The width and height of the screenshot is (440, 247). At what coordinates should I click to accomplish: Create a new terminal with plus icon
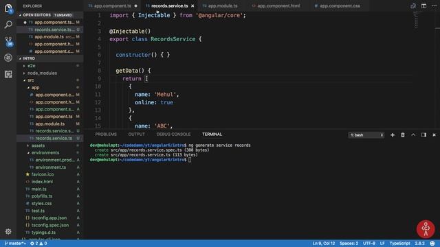pos(393,135)
